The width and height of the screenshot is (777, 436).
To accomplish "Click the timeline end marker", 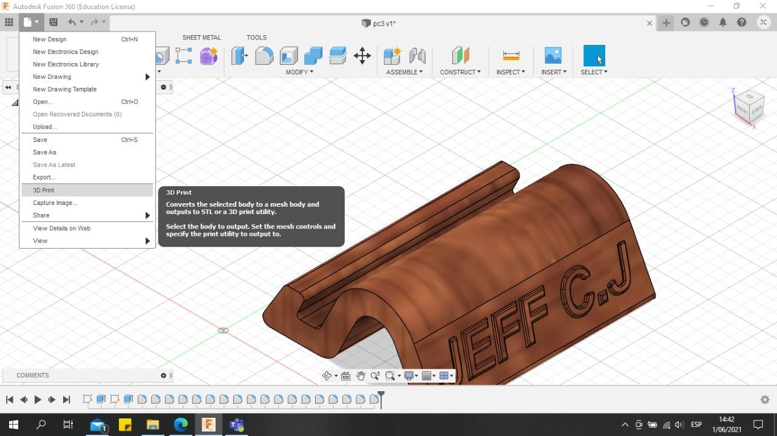I will (381, 399).
